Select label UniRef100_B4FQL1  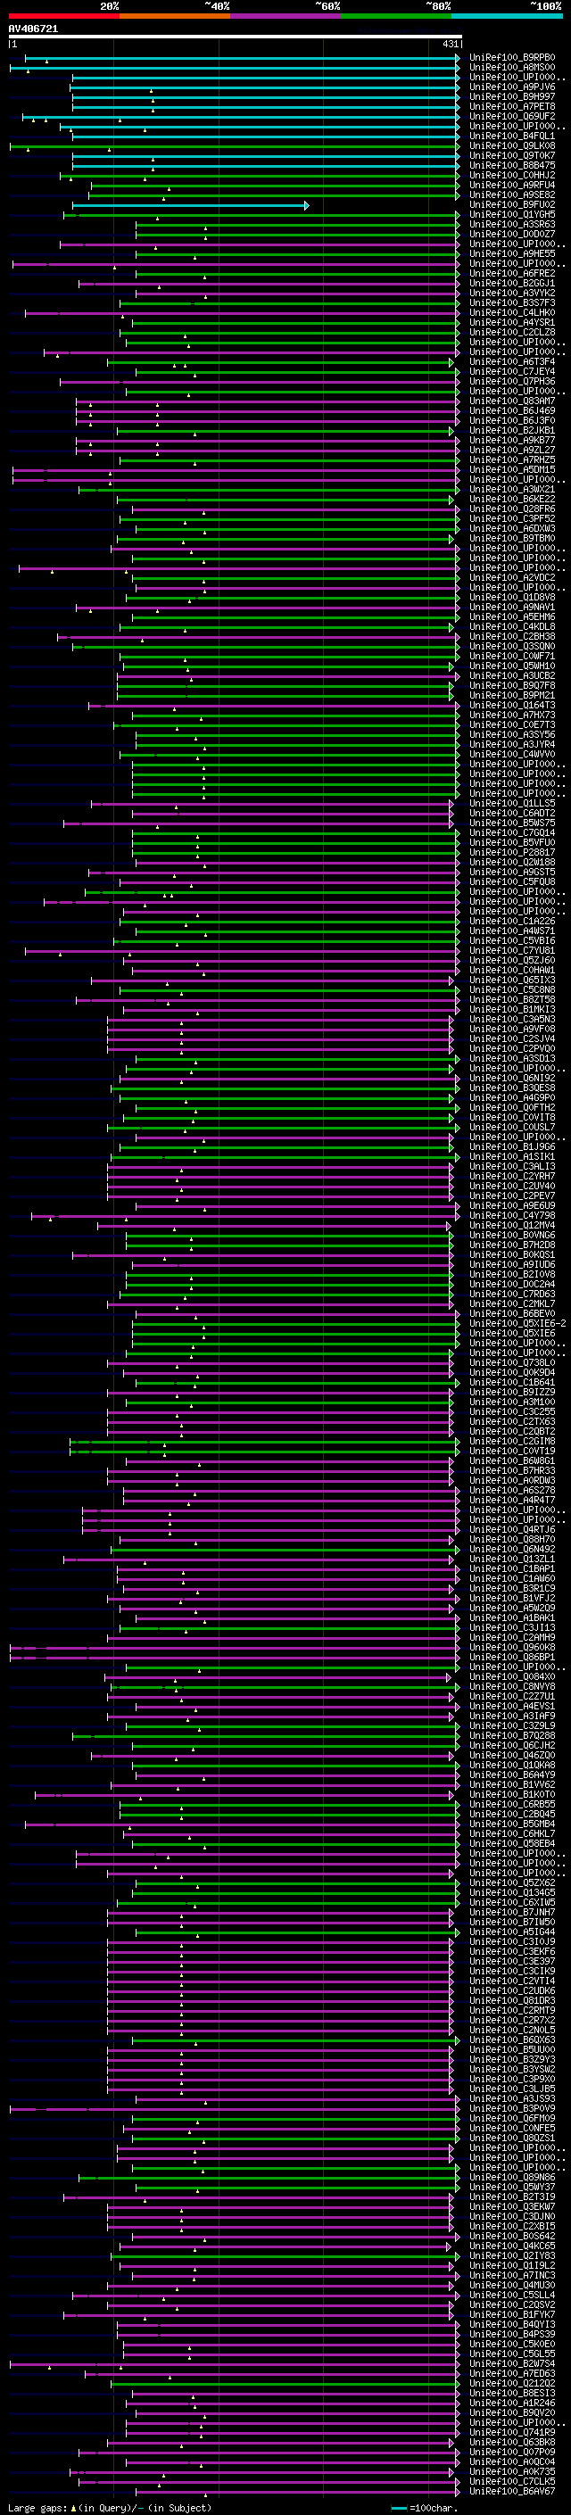coord(512,136)
